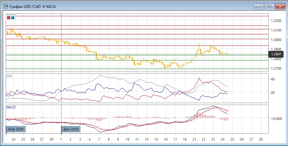Click the 1.3000 price axis label
The width and height of the screenshot is (288, 146).
(x=276, y=40)
